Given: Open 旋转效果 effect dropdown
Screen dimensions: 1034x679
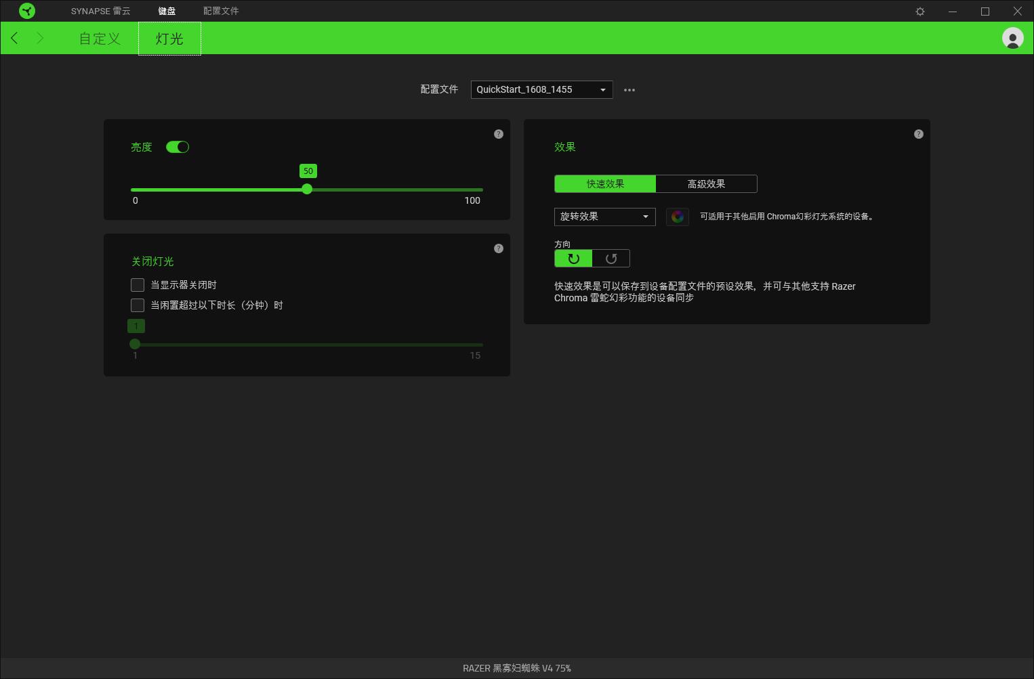Looking at the screenshot, I should 605,217.
